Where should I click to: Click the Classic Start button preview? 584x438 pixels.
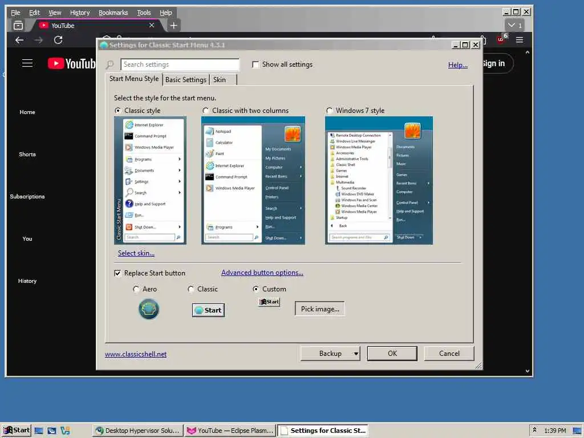click(208, 310)
